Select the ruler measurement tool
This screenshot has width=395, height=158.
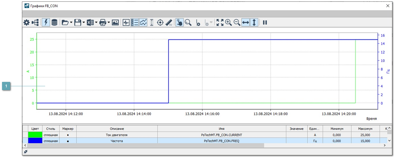[169, 23]
